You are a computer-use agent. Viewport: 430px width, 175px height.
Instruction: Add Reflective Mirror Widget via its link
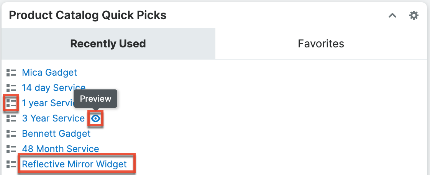[74, 164]
